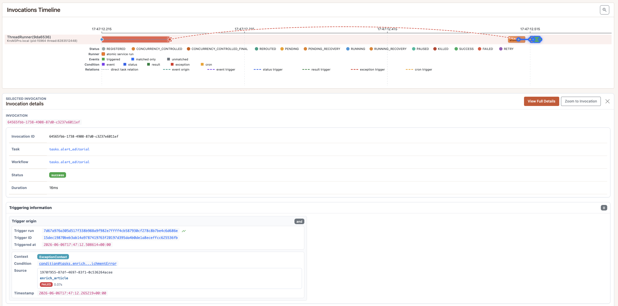Click RUNNING legend dot
The width and height of the screenshot is (618, 306).
pyautogui.click(x=348, y=49)
